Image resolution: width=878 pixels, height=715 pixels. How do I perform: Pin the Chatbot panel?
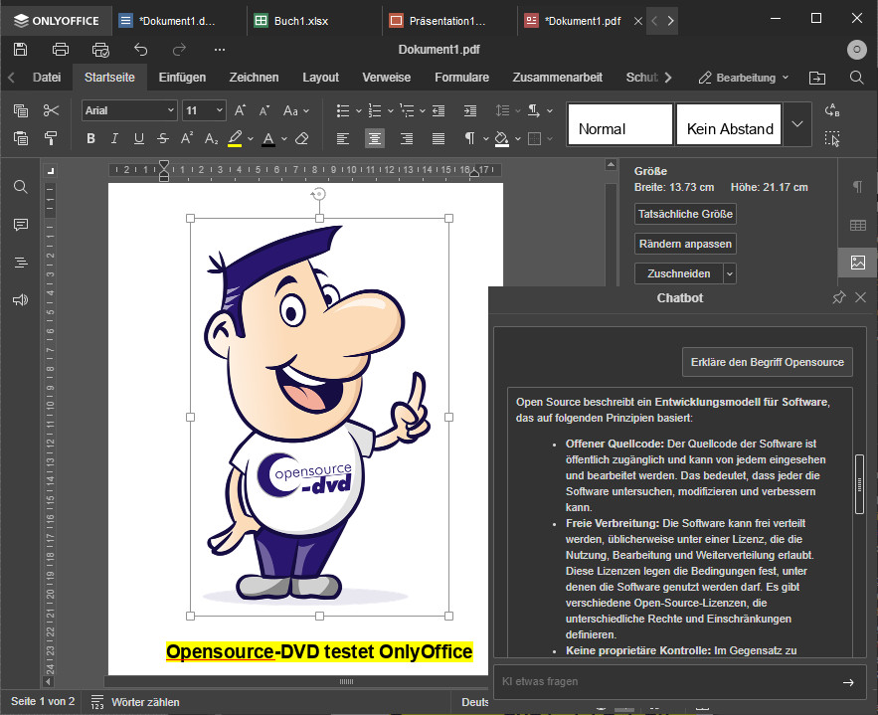coord(838,297)
